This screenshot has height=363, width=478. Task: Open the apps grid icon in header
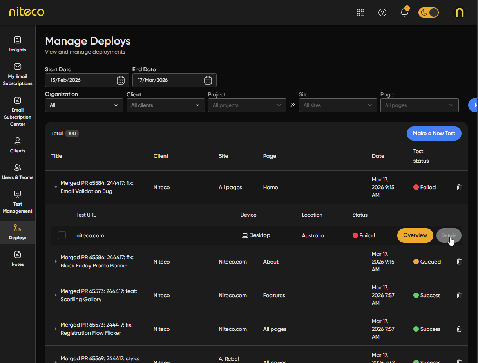coord(360,13)
